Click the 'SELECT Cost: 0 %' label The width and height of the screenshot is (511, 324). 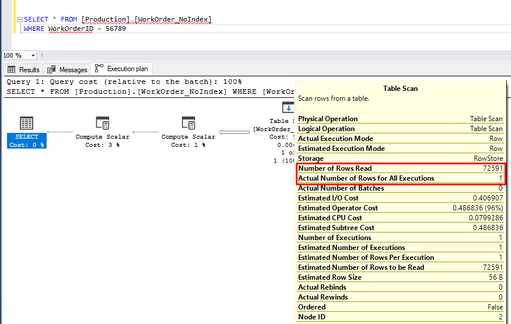[x=27, y=140]
